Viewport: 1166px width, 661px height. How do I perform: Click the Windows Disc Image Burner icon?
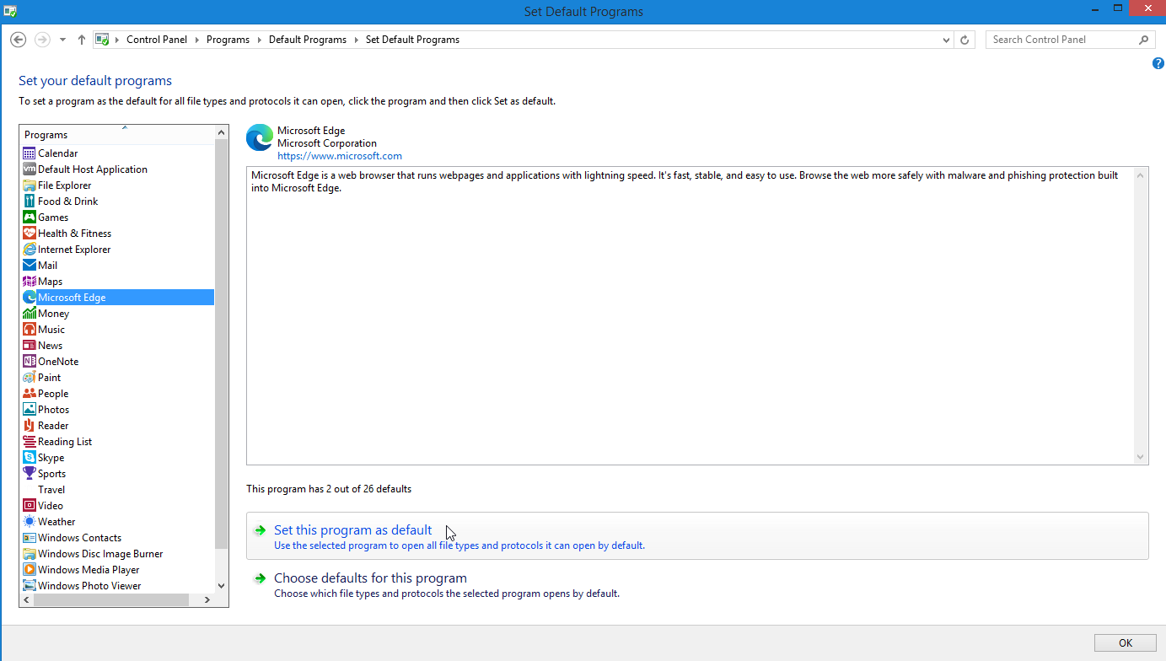[30, 554]
